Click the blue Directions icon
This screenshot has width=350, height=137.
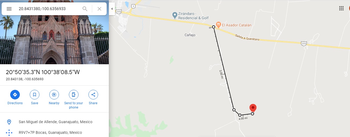[15, 95]
